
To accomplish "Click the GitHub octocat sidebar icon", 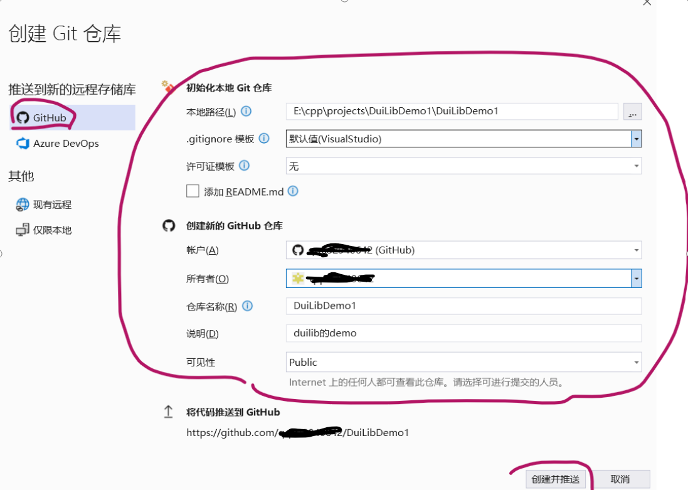I will [23, 118].
